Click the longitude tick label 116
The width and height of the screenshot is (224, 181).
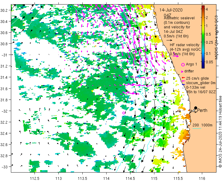pos(202,178)
